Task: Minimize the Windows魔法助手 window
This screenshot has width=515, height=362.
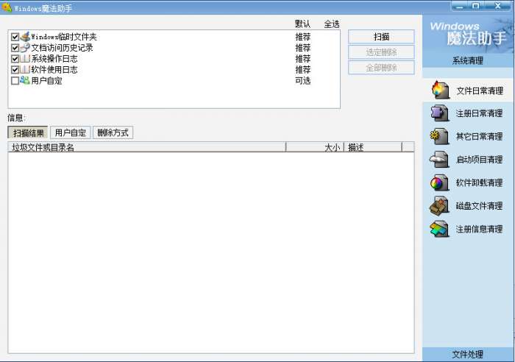Action: (461, 6)
